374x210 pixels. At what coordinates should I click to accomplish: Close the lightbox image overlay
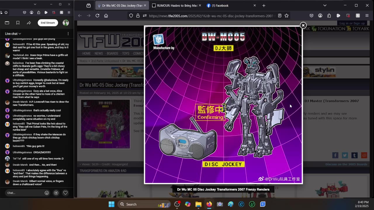click(x=303, y=25)
